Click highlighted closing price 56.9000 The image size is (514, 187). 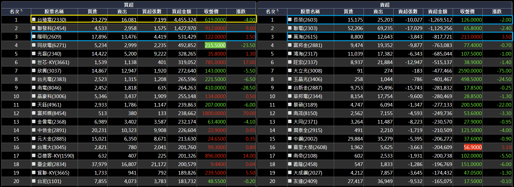[x=473, y=147]
